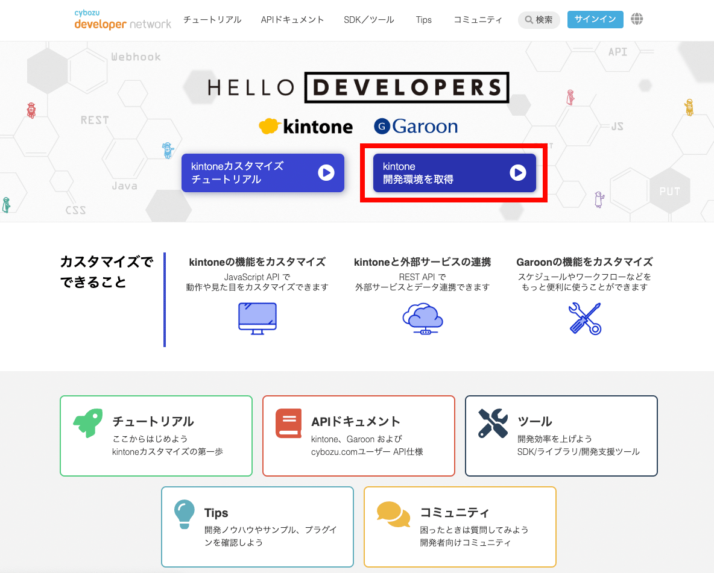Click the monitor icon under kintoneの機能をカスタマイズ
This screenshot has height=573, width=714.
257,319
